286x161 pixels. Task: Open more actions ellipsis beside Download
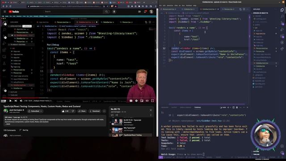pos(104,111)
